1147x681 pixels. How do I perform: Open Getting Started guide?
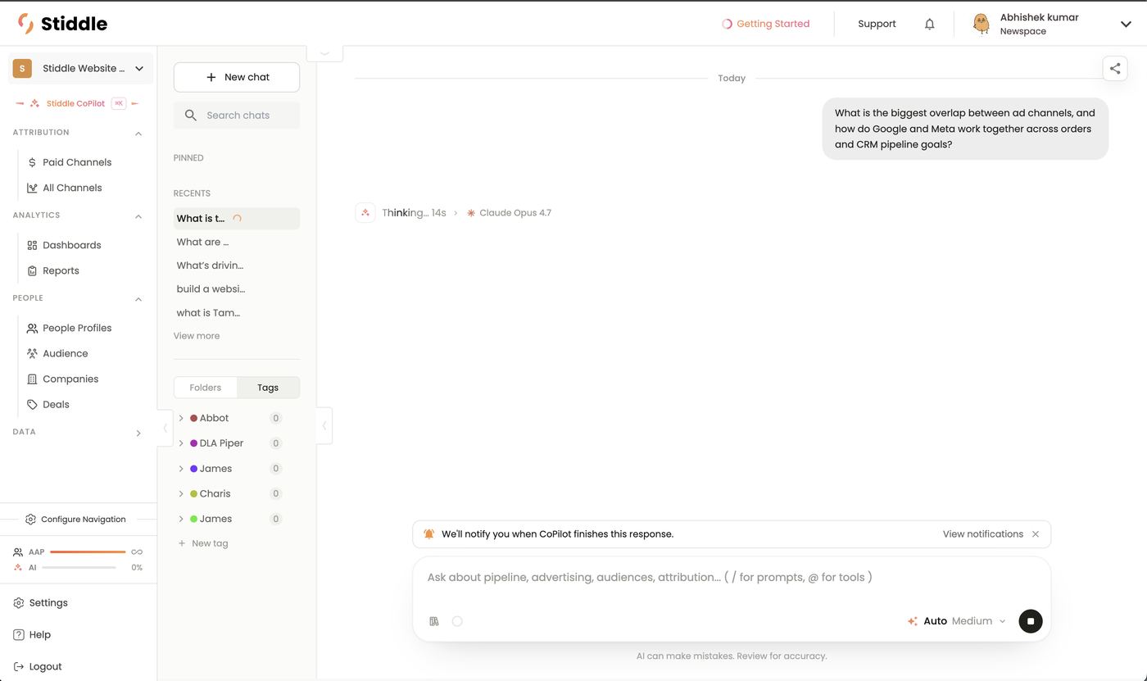tap(765, 24)
